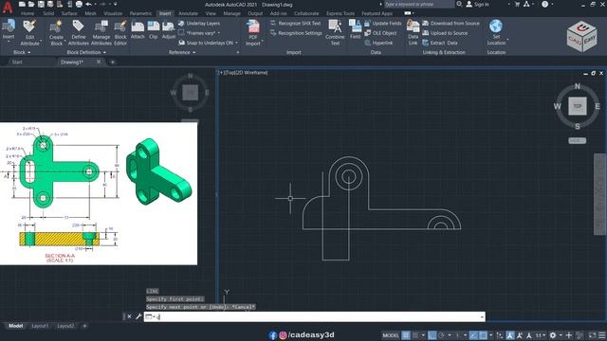Toggle MODEL space button in status bar
The height and width of the screenshot is (341, 607).
[x=390, y=335]
